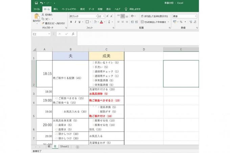Open the ファイル tab

pyautogui.click(x=37, y=9)
